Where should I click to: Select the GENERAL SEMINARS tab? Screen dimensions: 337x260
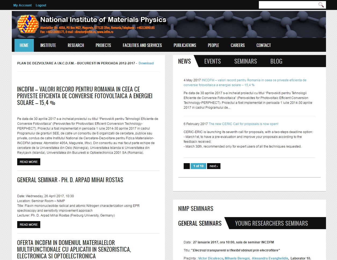[200, 223]
